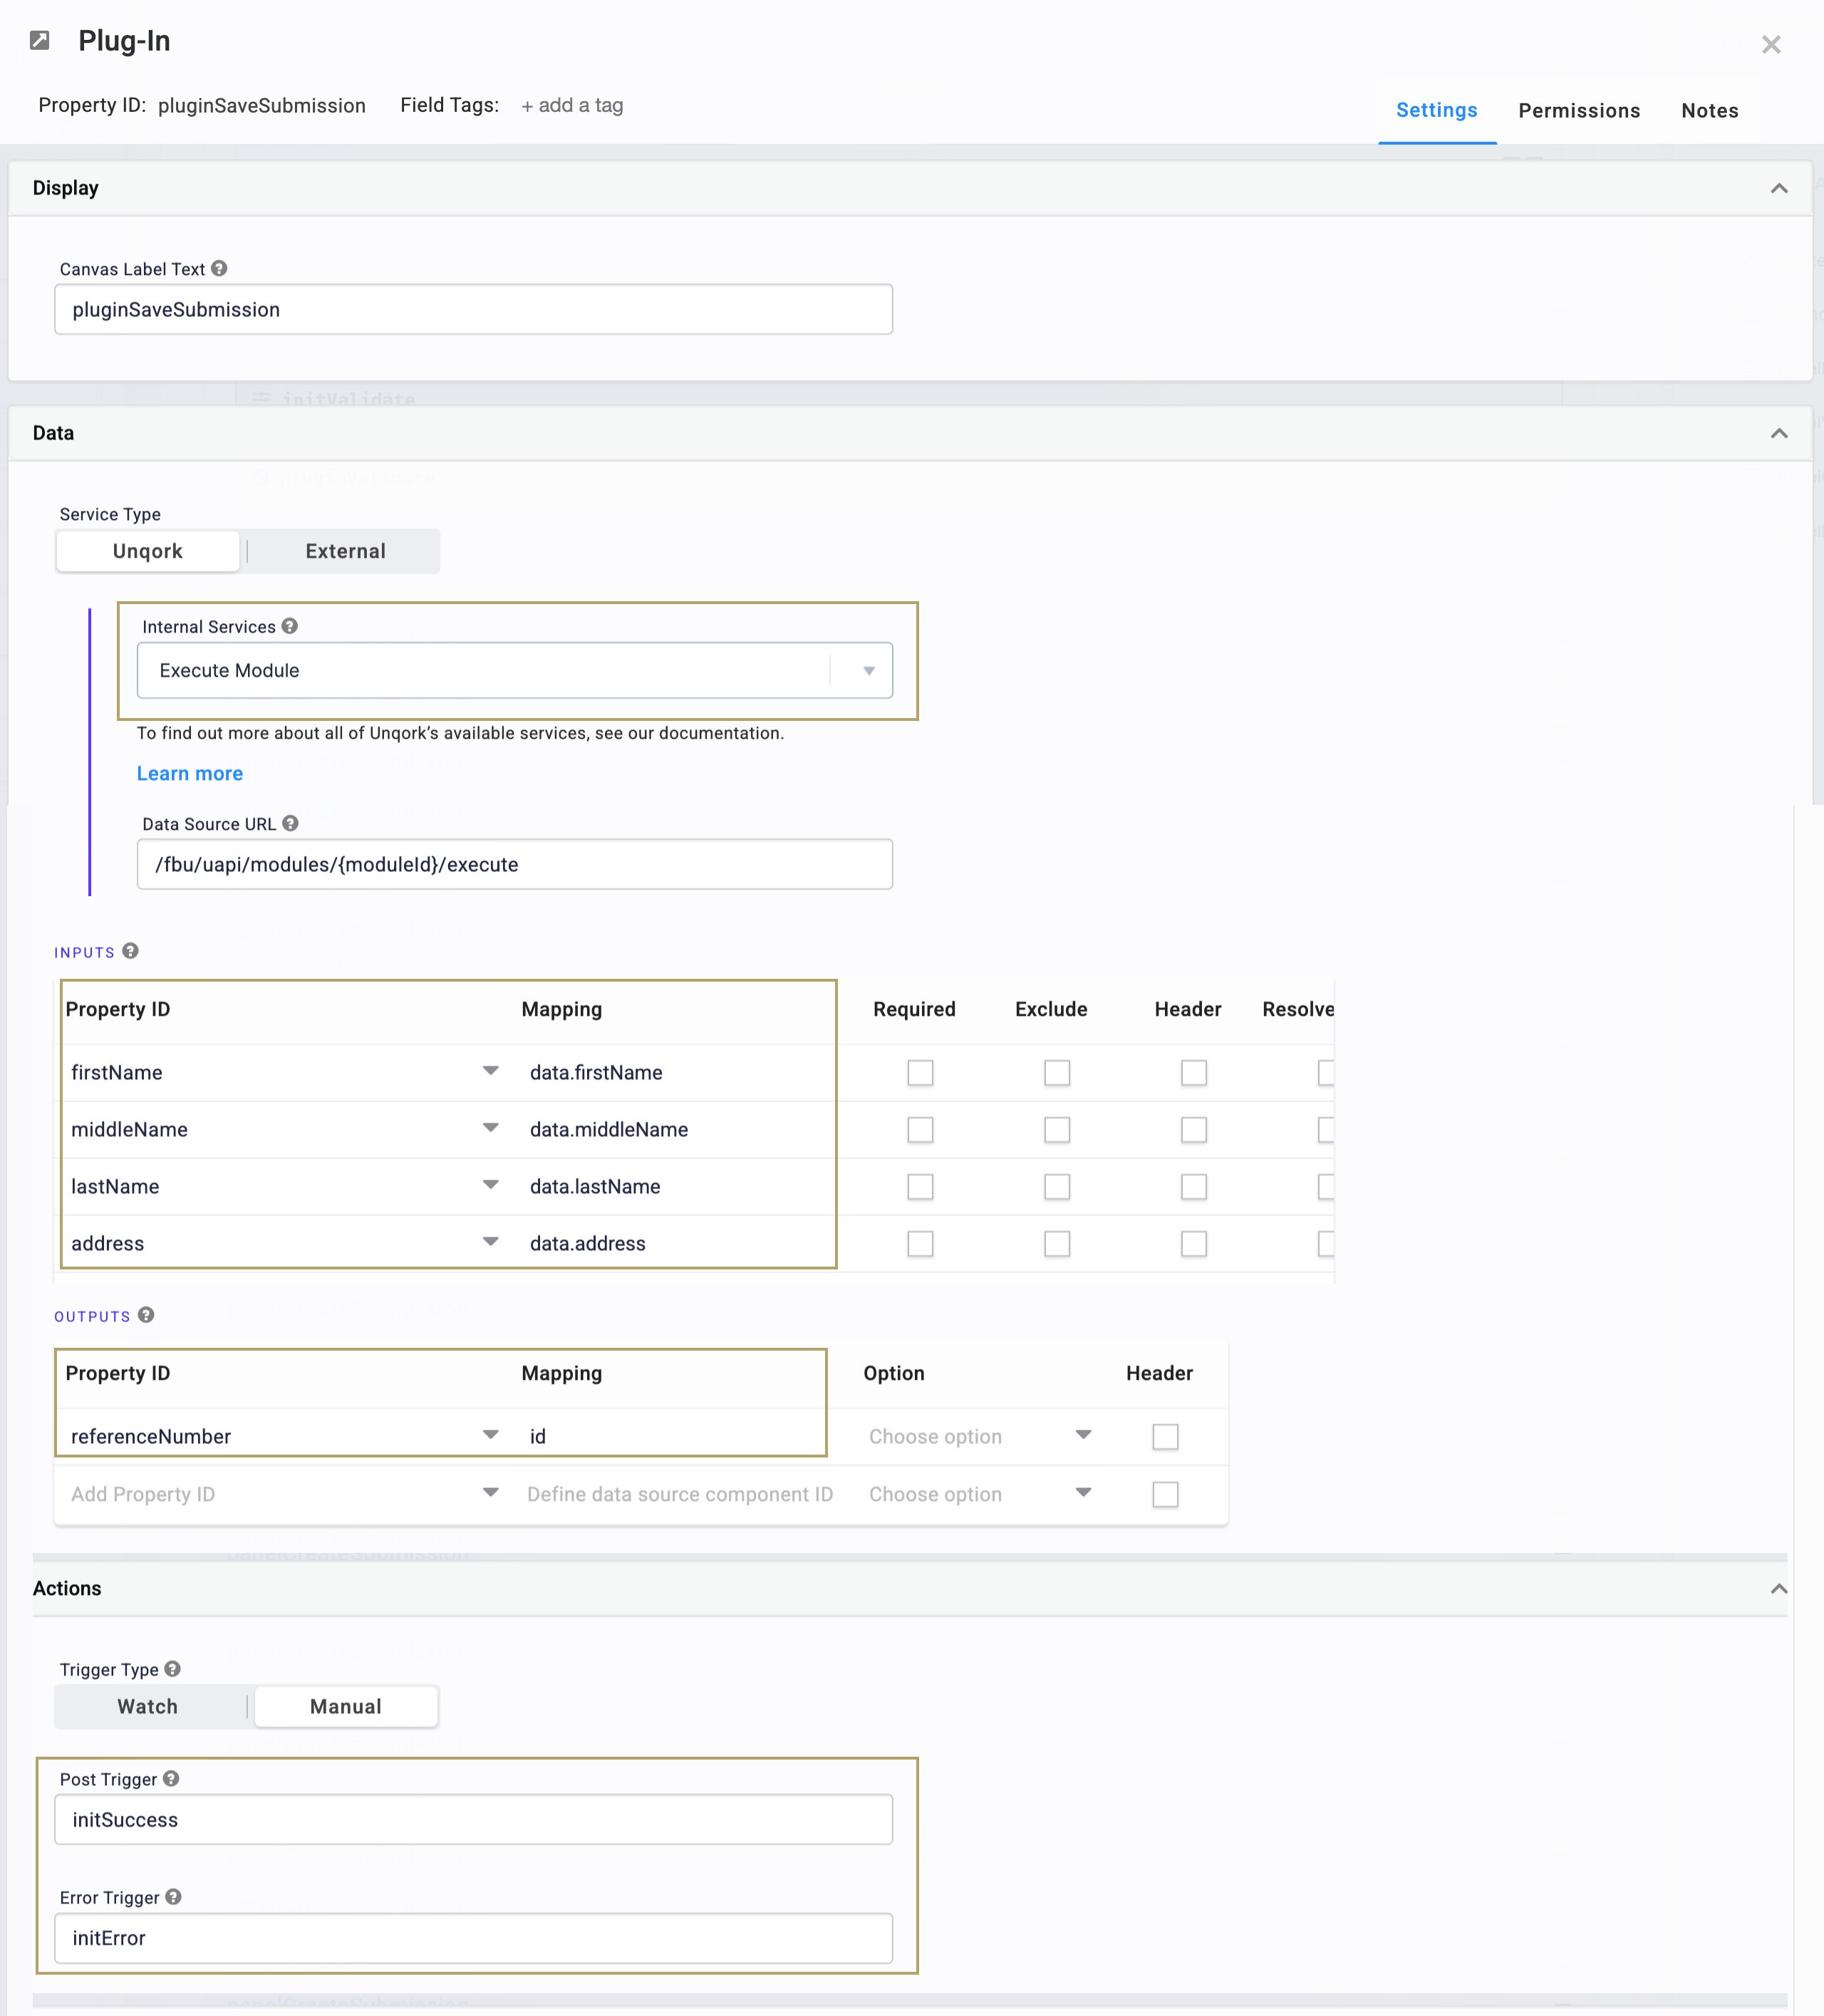Open Data Source URL help icon
Image resolution: width=1824 pixels, height=2016 pixels.
pyautogui.click(x=290, y=823)
